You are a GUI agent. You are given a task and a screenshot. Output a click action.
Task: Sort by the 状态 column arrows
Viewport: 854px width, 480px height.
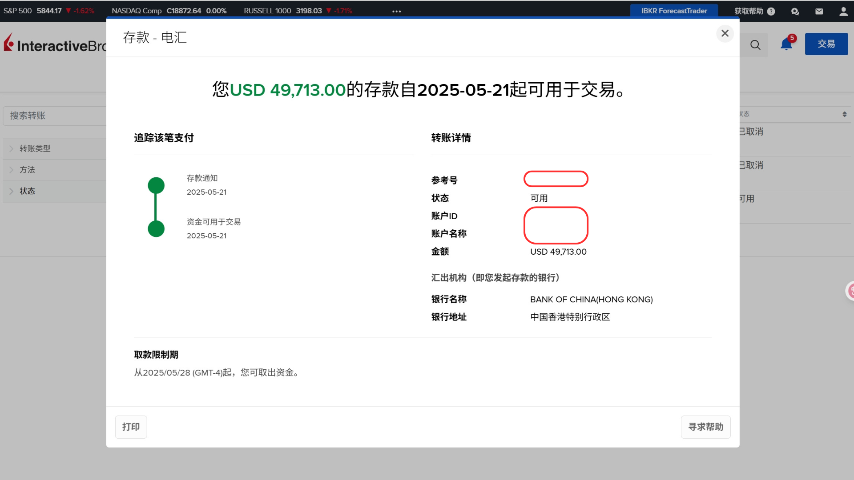844,114
